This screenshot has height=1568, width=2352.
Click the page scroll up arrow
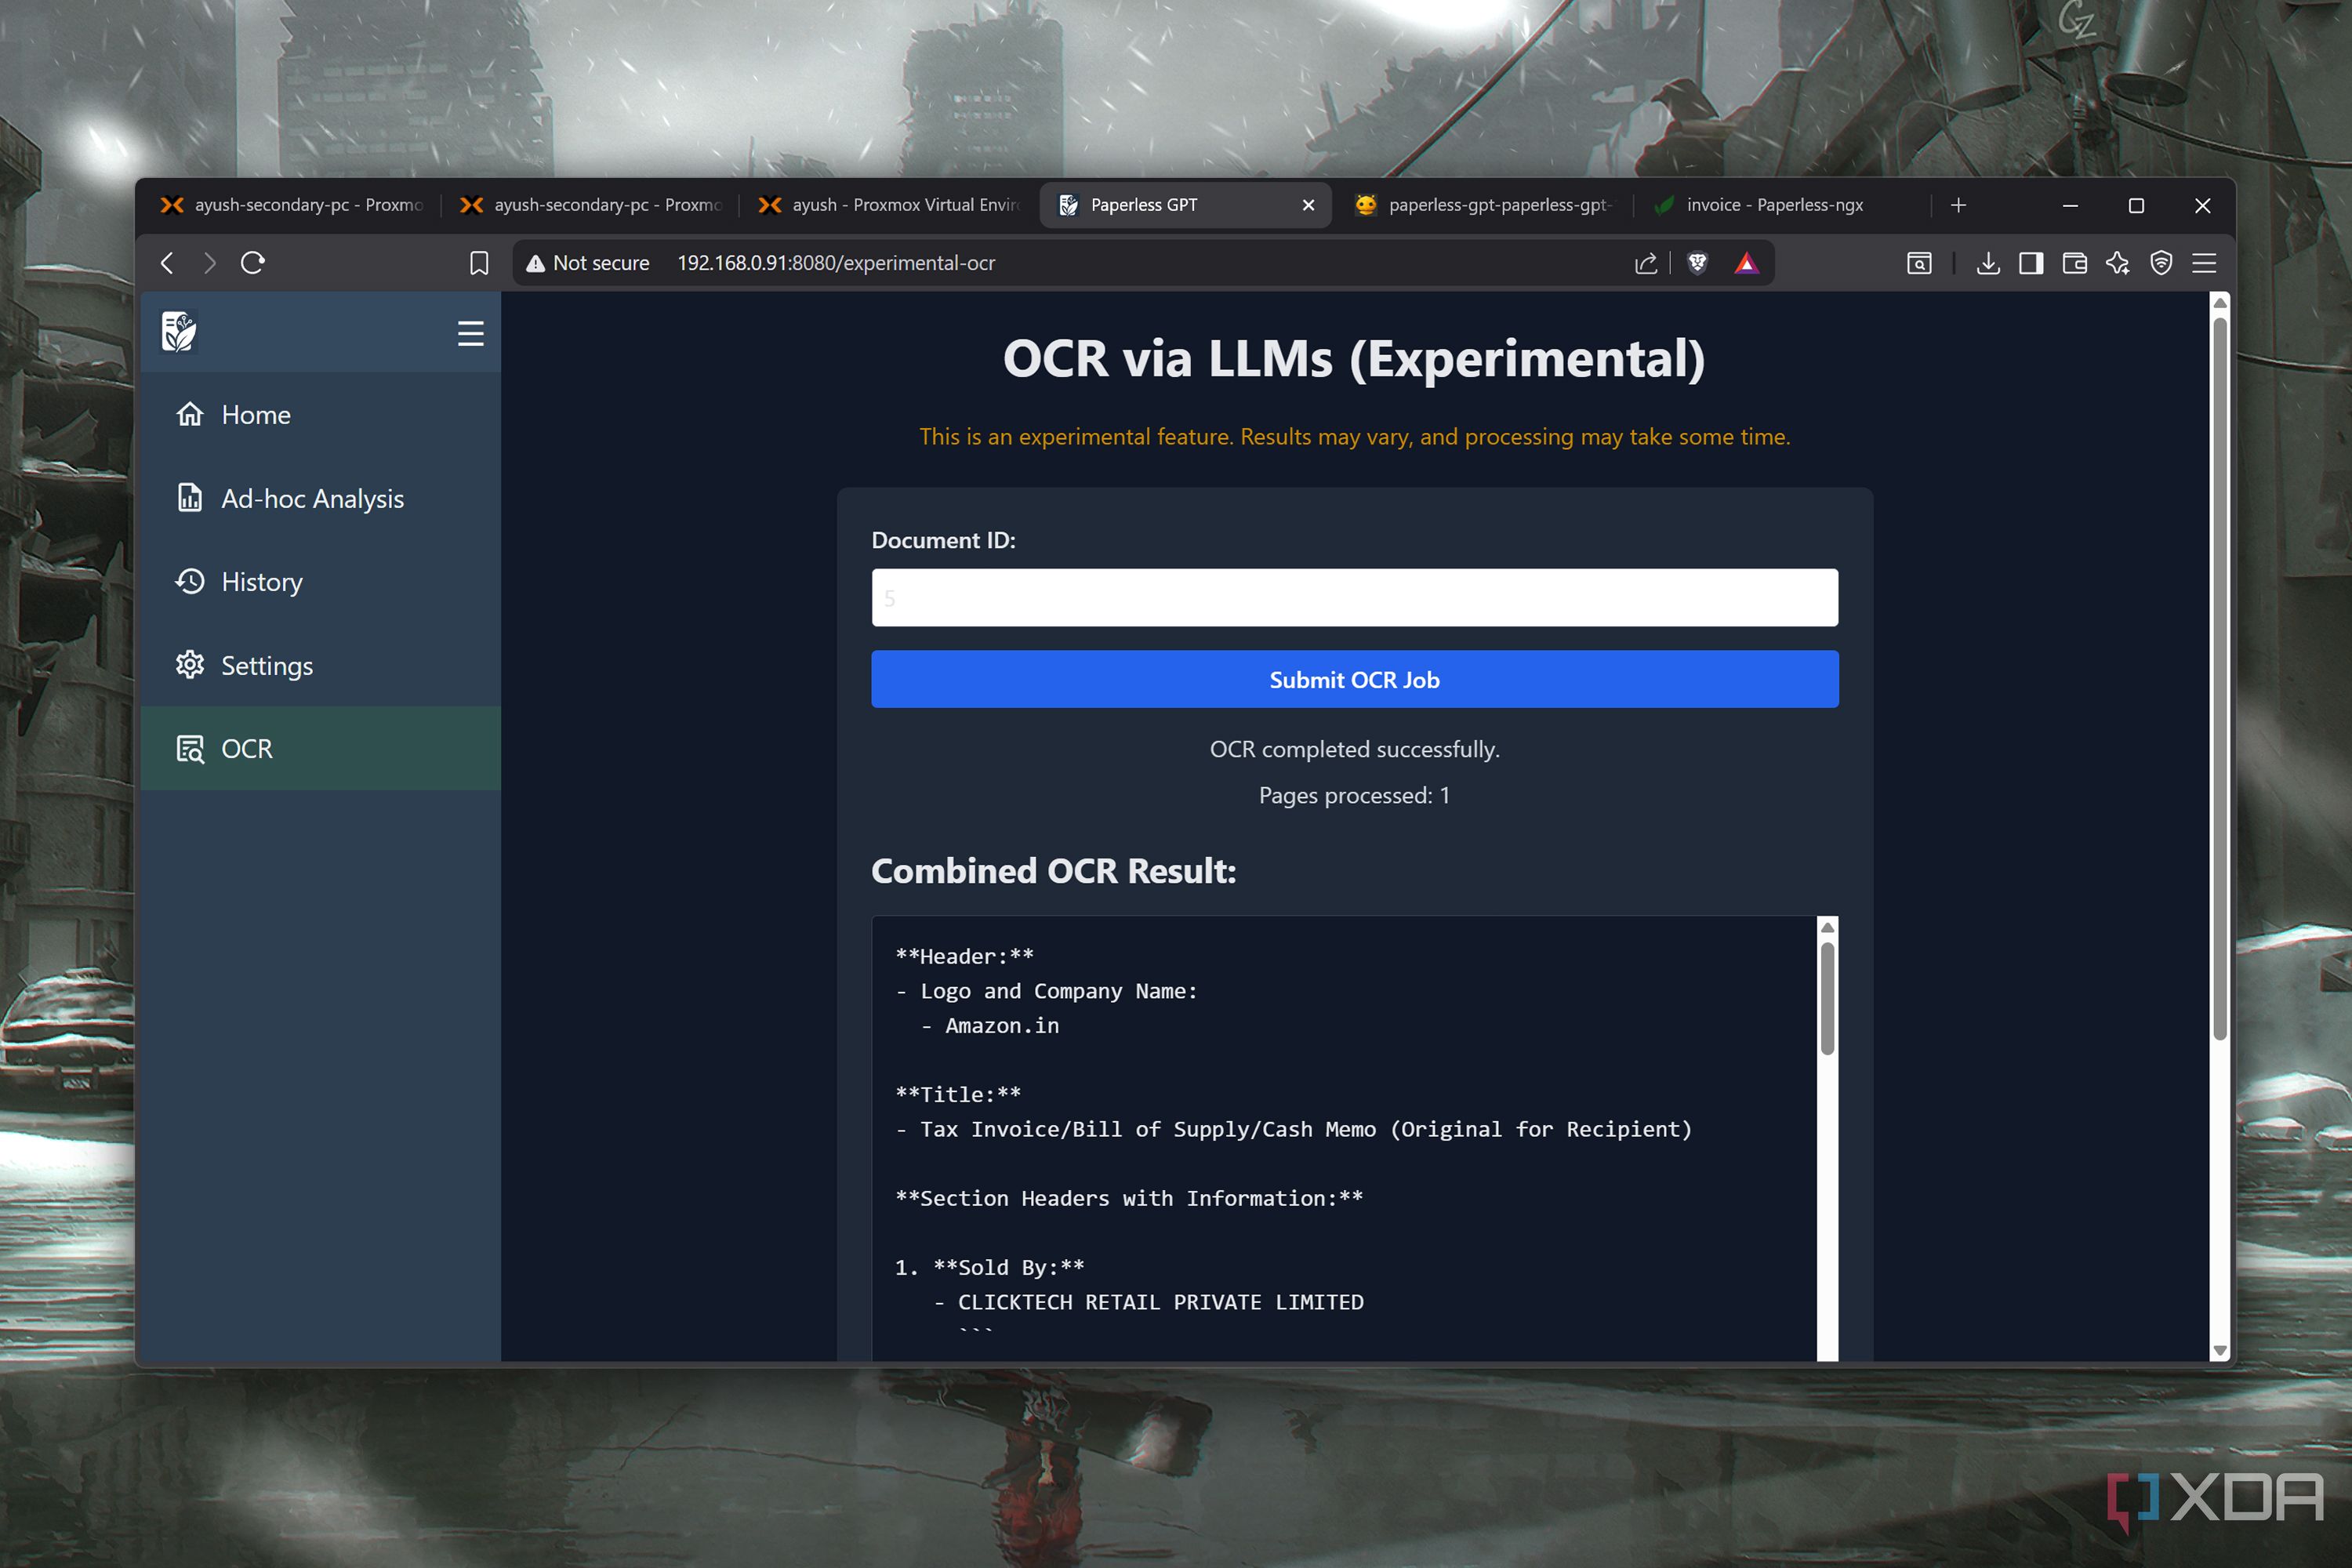click(x=2219, y=302)
